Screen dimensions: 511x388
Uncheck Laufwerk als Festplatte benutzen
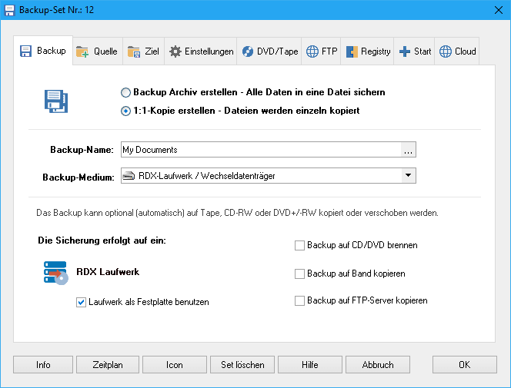pos(81,302)
